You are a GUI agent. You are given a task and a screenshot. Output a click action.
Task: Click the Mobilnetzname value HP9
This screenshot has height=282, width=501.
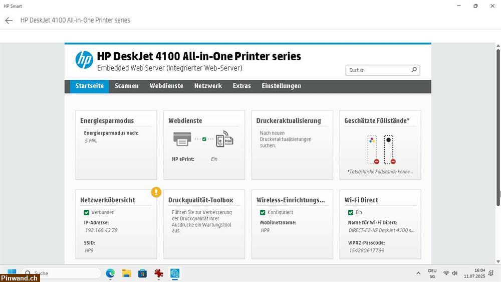[265, 230]
